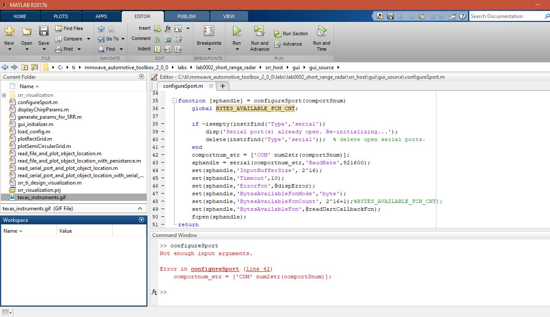Click the quick access Save icon

(x=390, y=16)
